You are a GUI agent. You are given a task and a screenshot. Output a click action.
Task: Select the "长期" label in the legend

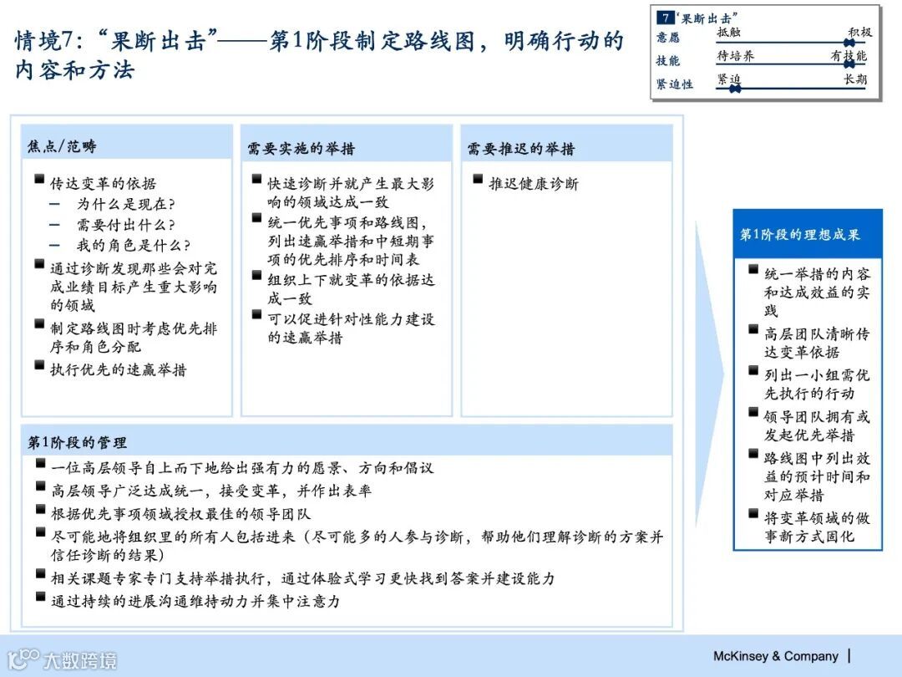point(855,79)
